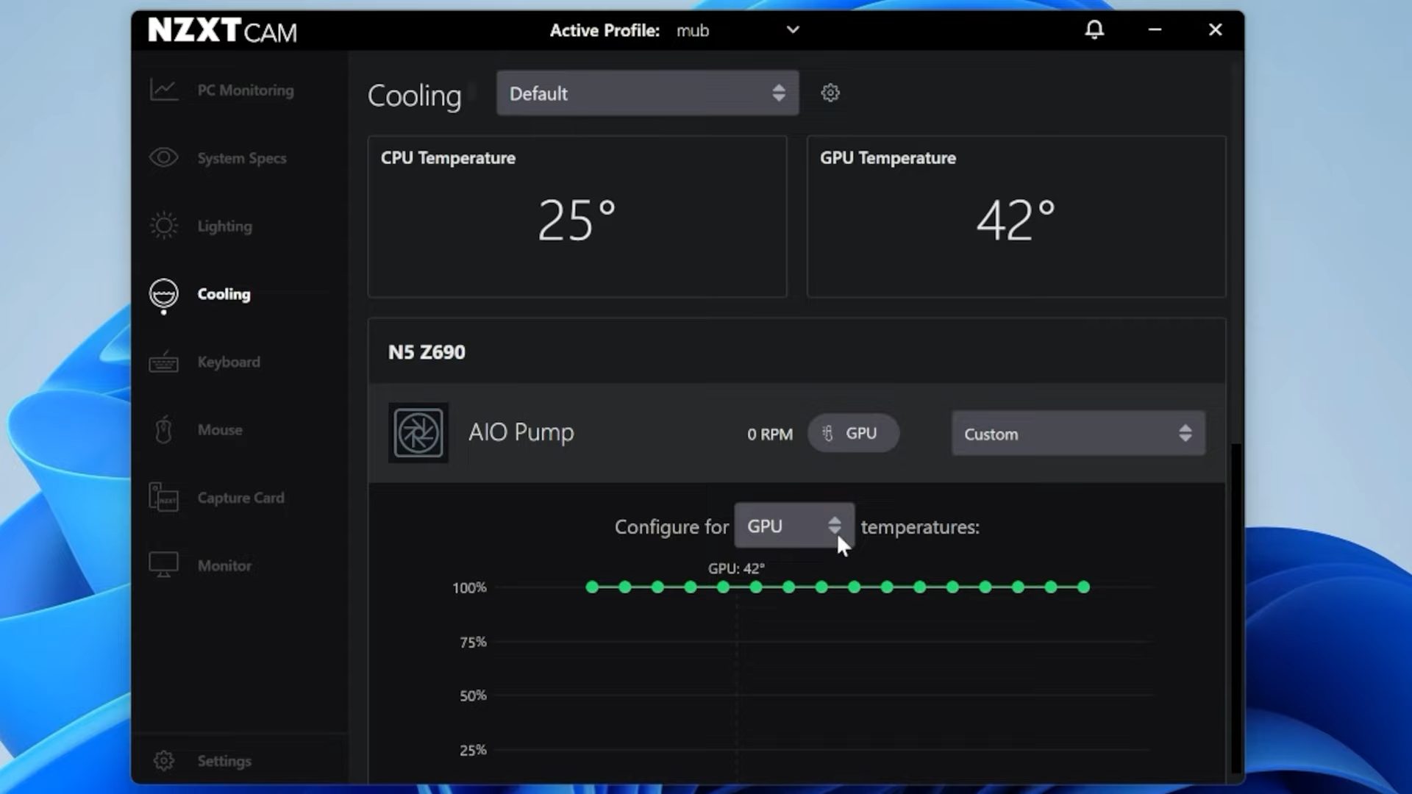Toggle the GPU source pill on AIO Pump
1412x794 pixels.
853,433
